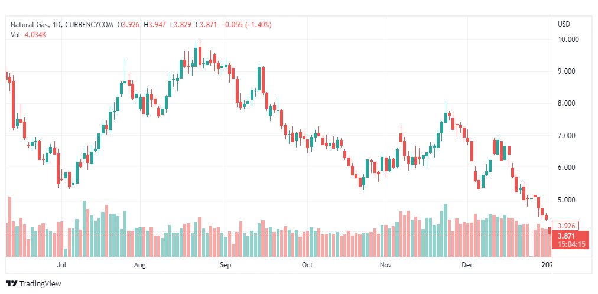Viewport: 598px width, 294px height.
Task: Select the Sep time axis marker
Action: click(x=225, y=266)
